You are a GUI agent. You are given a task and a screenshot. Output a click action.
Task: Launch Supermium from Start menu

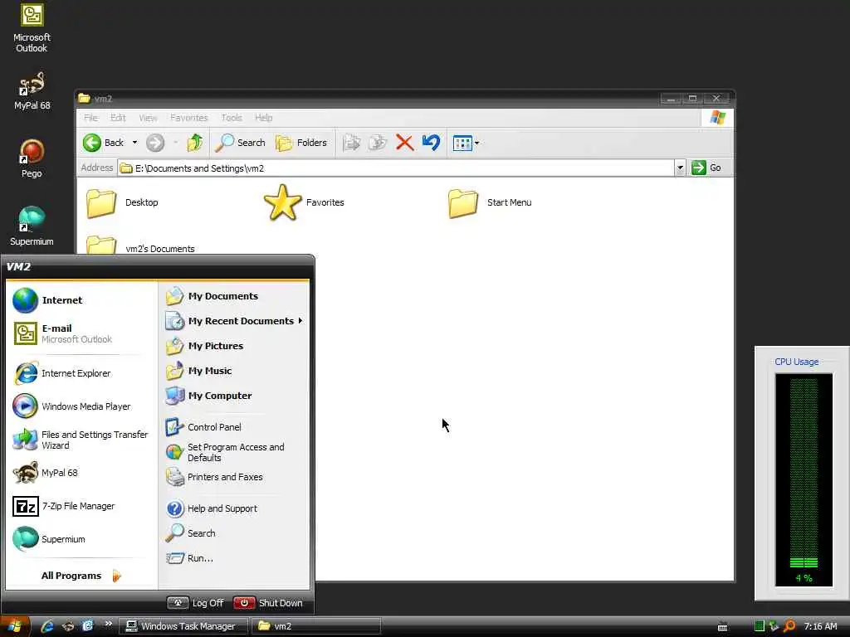(x=81, y=539)
